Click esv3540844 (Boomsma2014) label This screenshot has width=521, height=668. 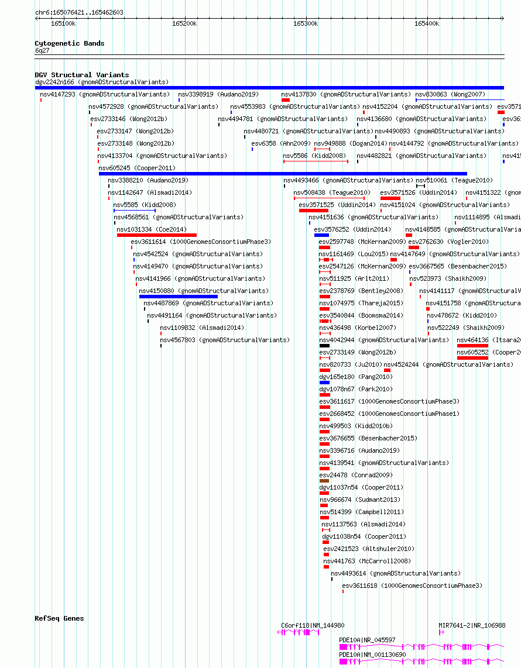click(362, 316)
